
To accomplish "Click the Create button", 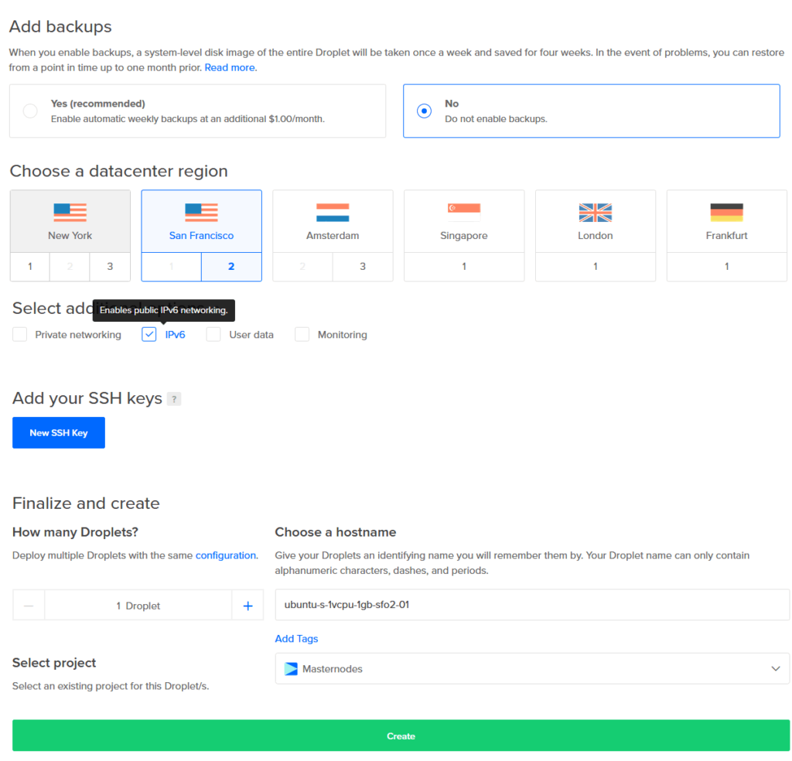I will [x=401, y=735].
